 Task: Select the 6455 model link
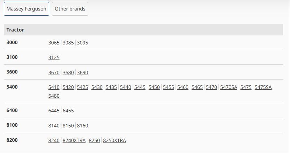tap(68, 111)
